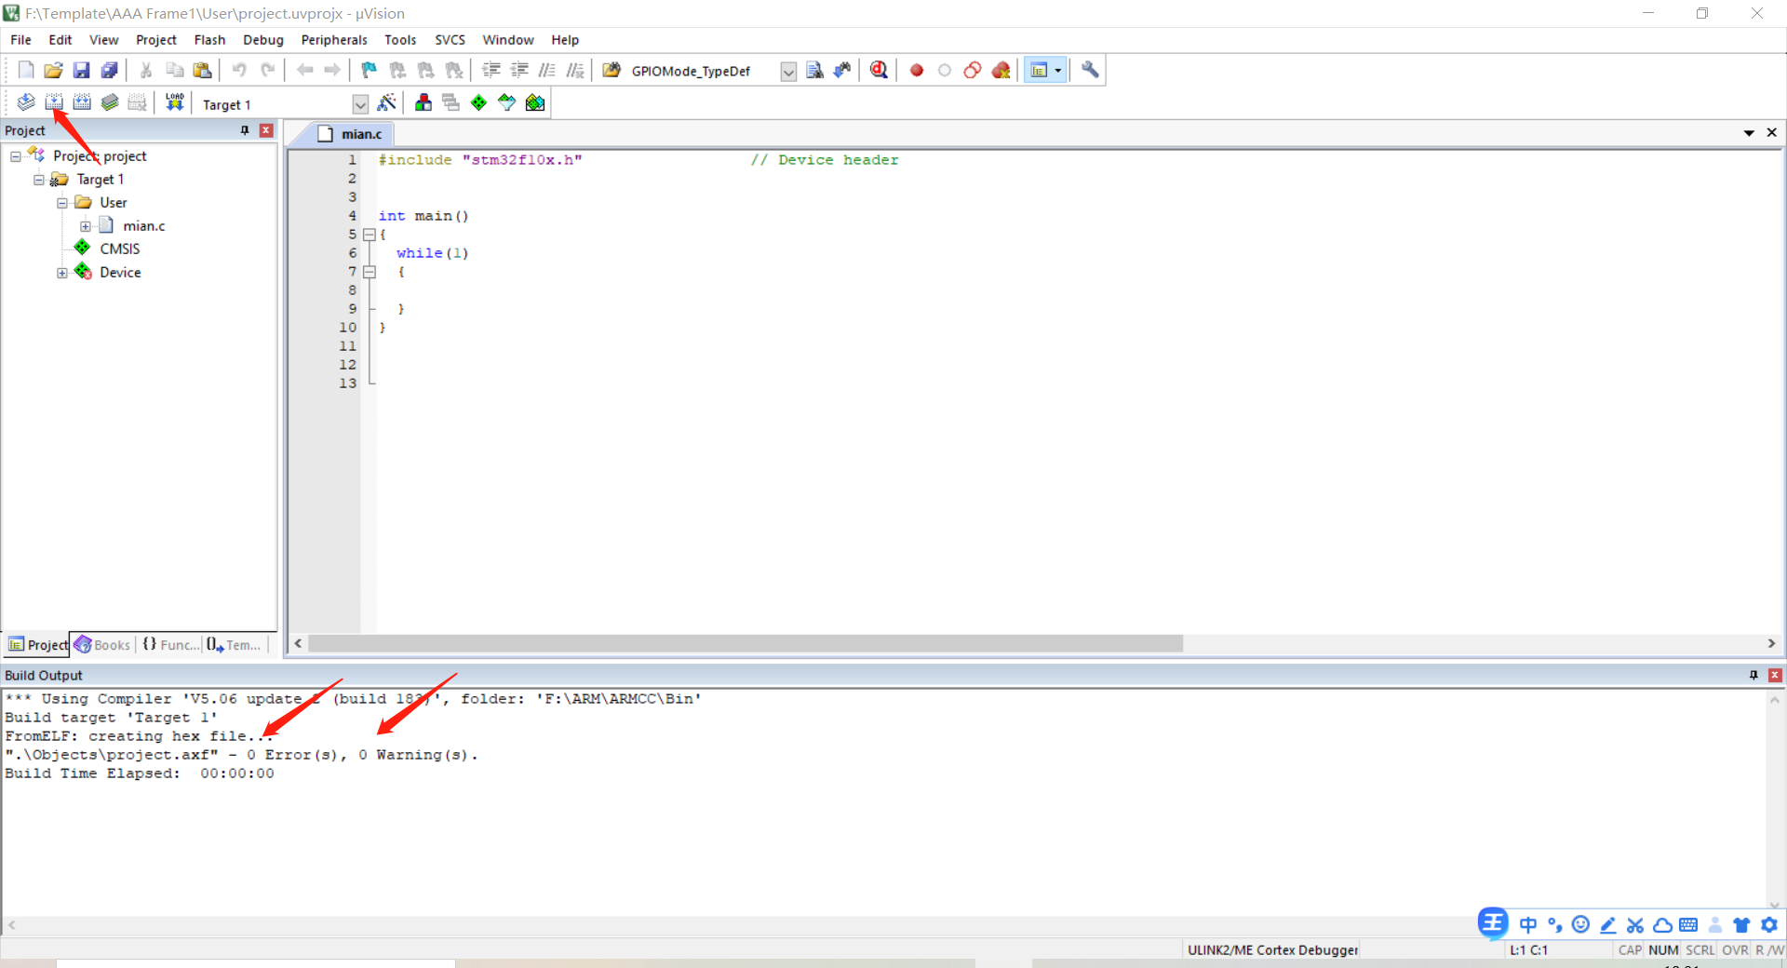Click the Chinese input mode tray icon

(x=1528, y=924)
